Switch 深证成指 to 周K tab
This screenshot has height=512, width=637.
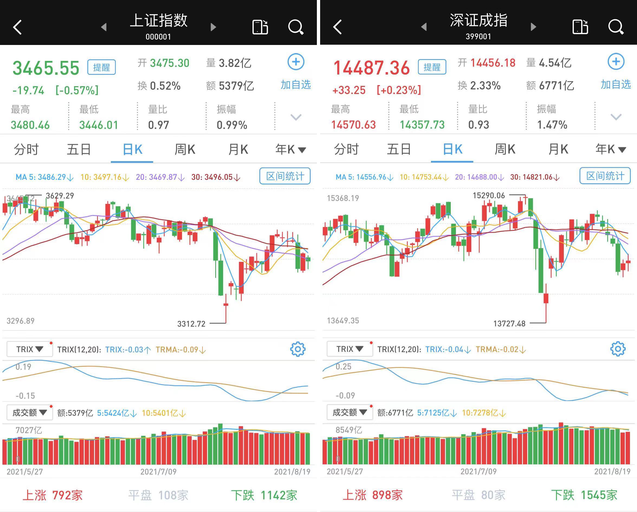(505, 149)
